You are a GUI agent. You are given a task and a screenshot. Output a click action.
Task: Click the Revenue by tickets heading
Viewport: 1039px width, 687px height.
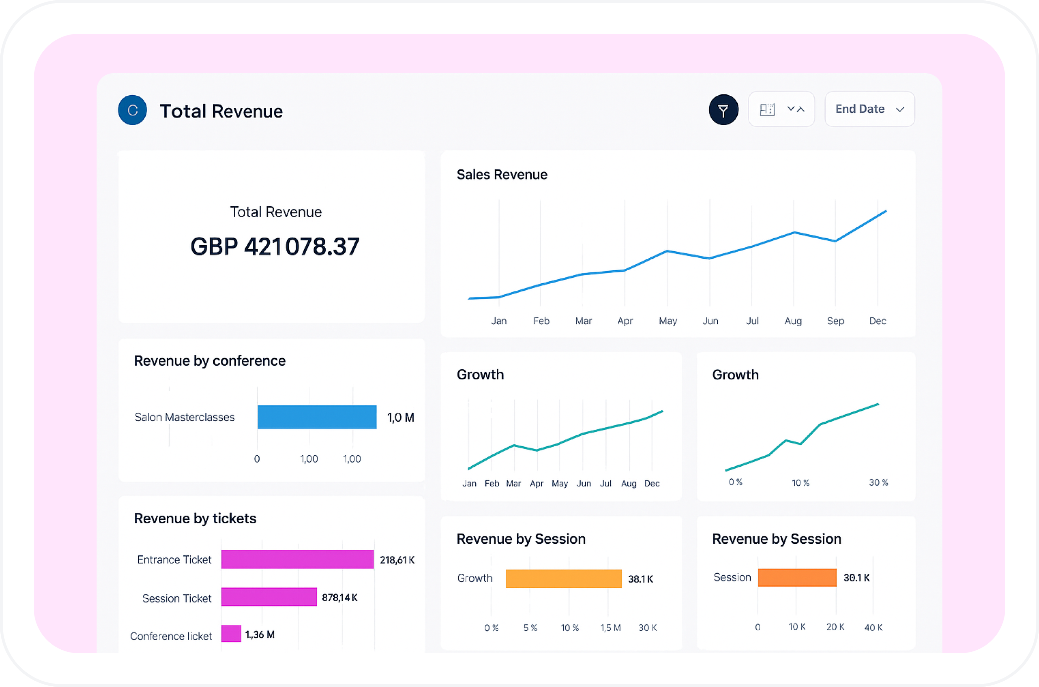[195, 518]
